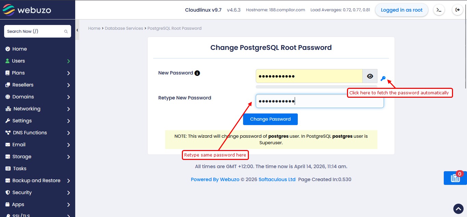Image resolution: width=467 pixels, height=217 pixels.
Task: Click the key icon to generate password
Action: coord(383,79)
